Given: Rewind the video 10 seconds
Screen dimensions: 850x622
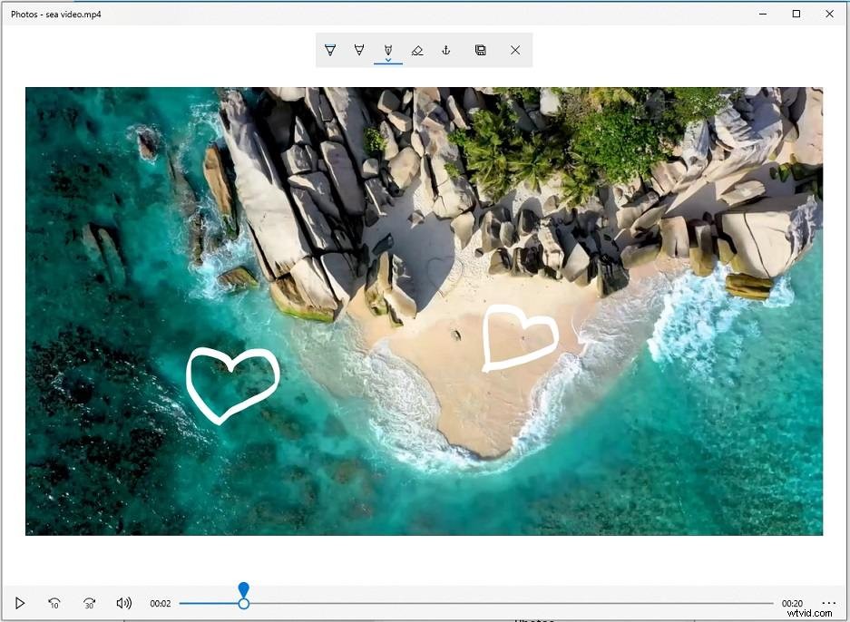Looking at the screenshot, I should pyautogui.click(x=54, y=602).
